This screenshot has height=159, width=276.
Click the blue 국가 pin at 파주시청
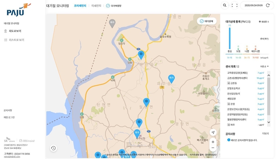[137, 134]
